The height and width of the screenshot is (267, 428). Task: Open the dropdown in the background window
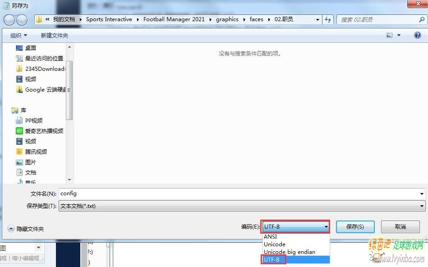(38, 248)
